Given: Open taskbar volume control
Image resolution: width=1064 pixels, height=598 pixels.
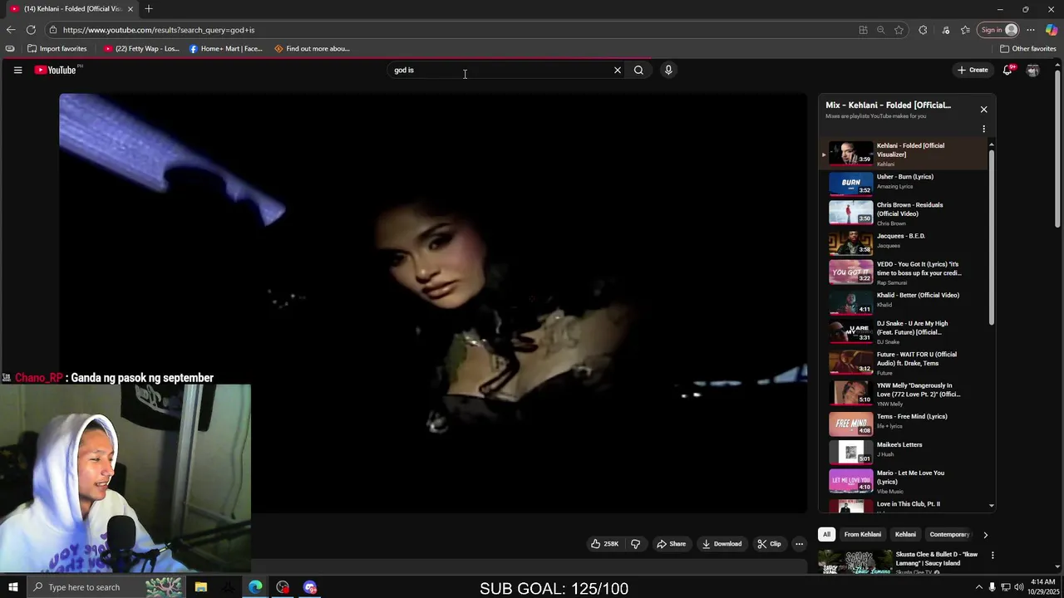Looking at the screenshot, I should [1018, 587].
